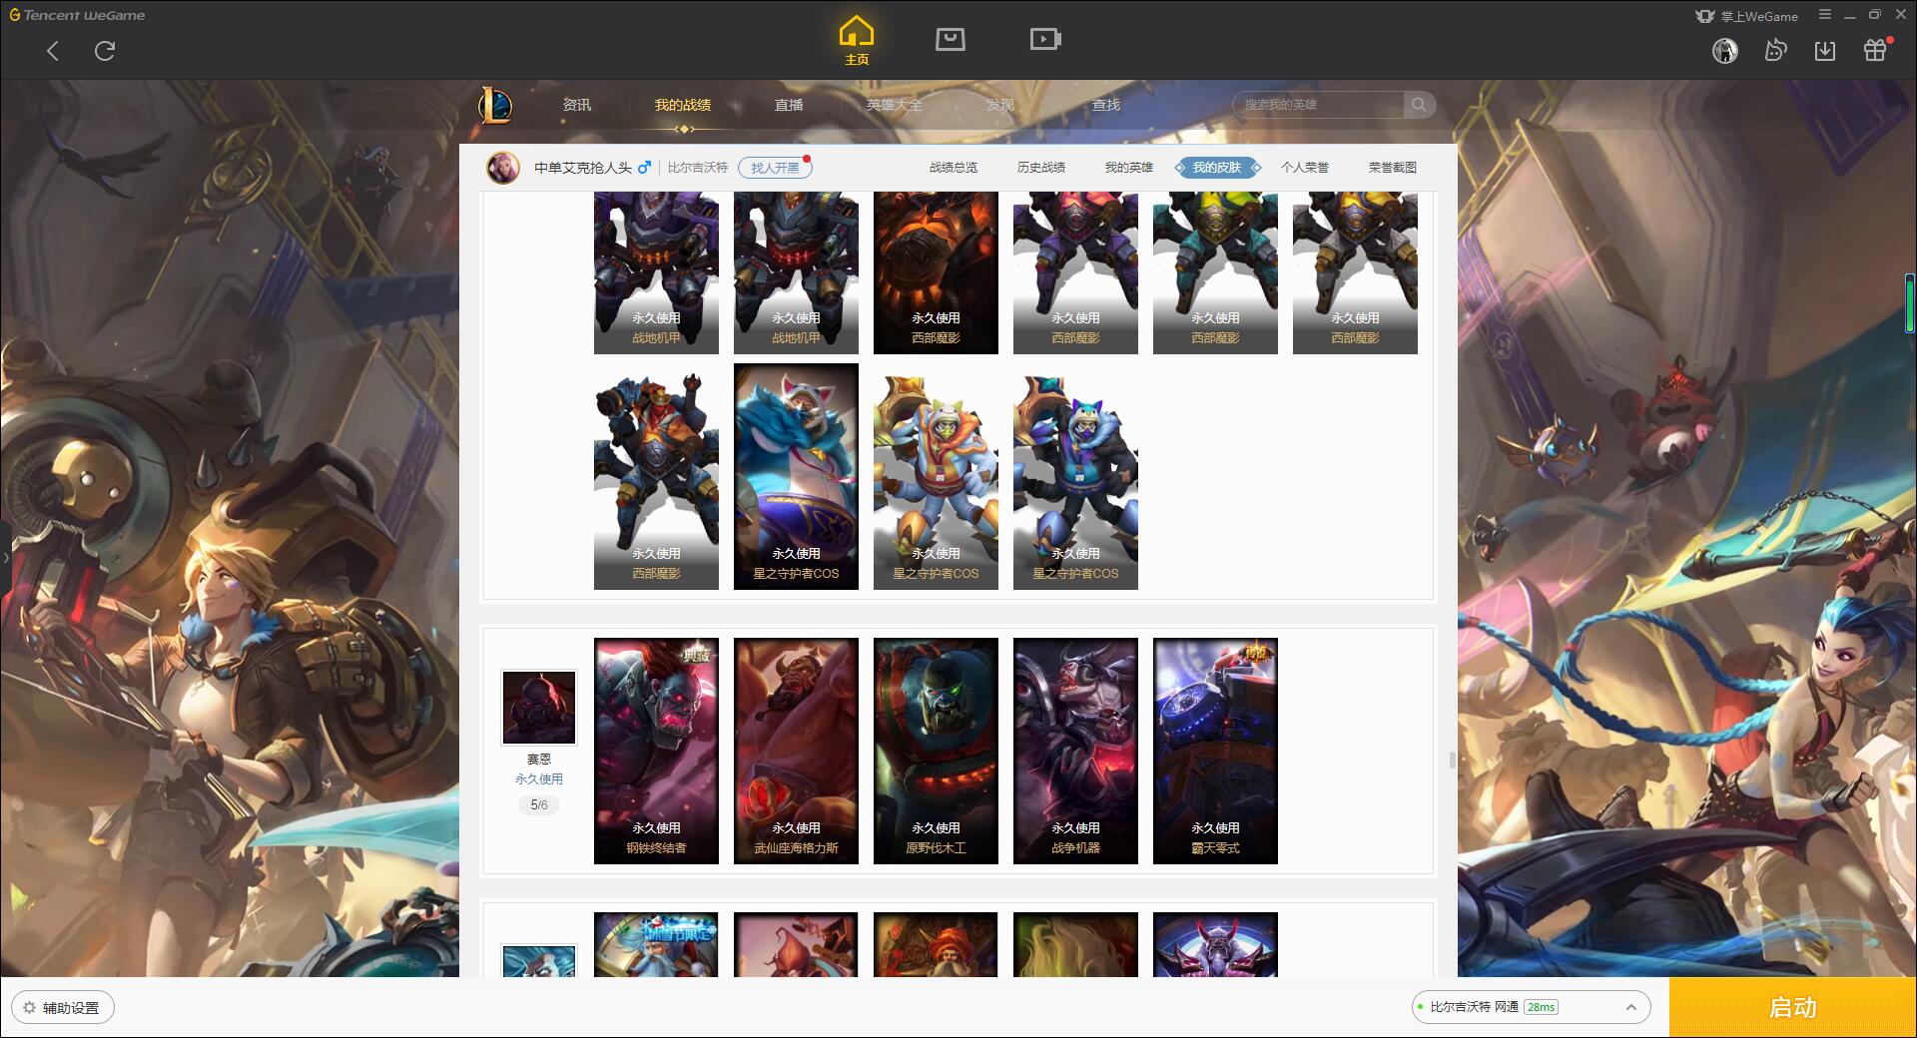Image resolution: width=1917 pixels, height=1038 pixels.
Task: Click the 赛恩 champion portrait
Action: 539,708
